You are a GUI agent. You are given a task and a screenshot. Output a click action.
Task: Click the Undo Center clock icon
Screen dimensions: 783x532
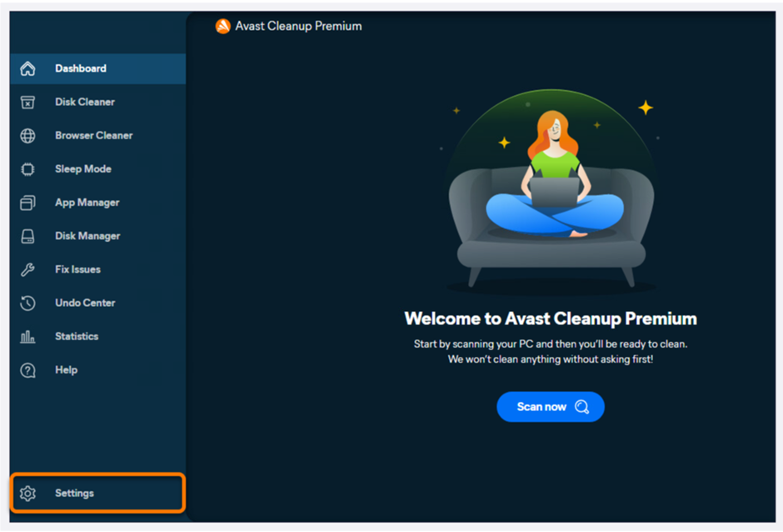[27, 303]
